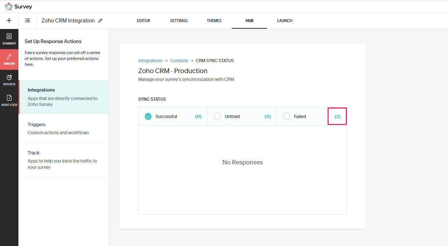Click the 'Zoho CRM - Production' heading
This screenshot has width=448, height=246.
click(x=173, y=71)
